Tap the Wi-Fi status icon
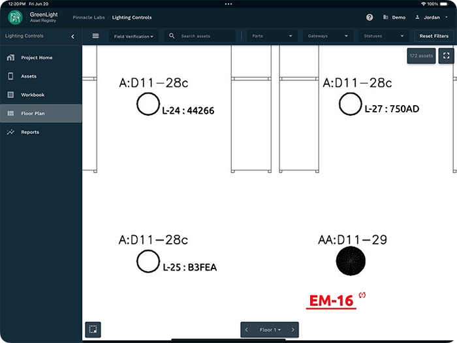 [424, 4]
